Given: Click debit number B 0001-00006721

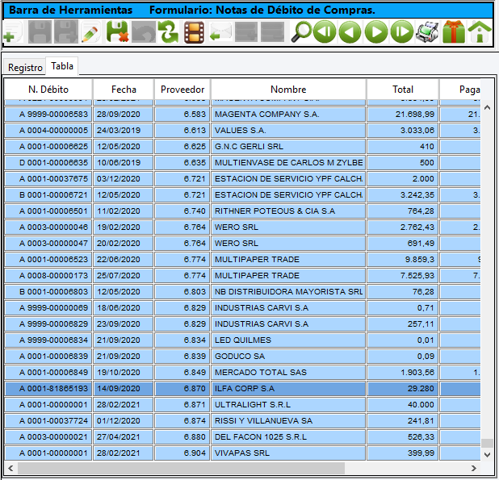Looking at the screenshot, I should (48, 195).
